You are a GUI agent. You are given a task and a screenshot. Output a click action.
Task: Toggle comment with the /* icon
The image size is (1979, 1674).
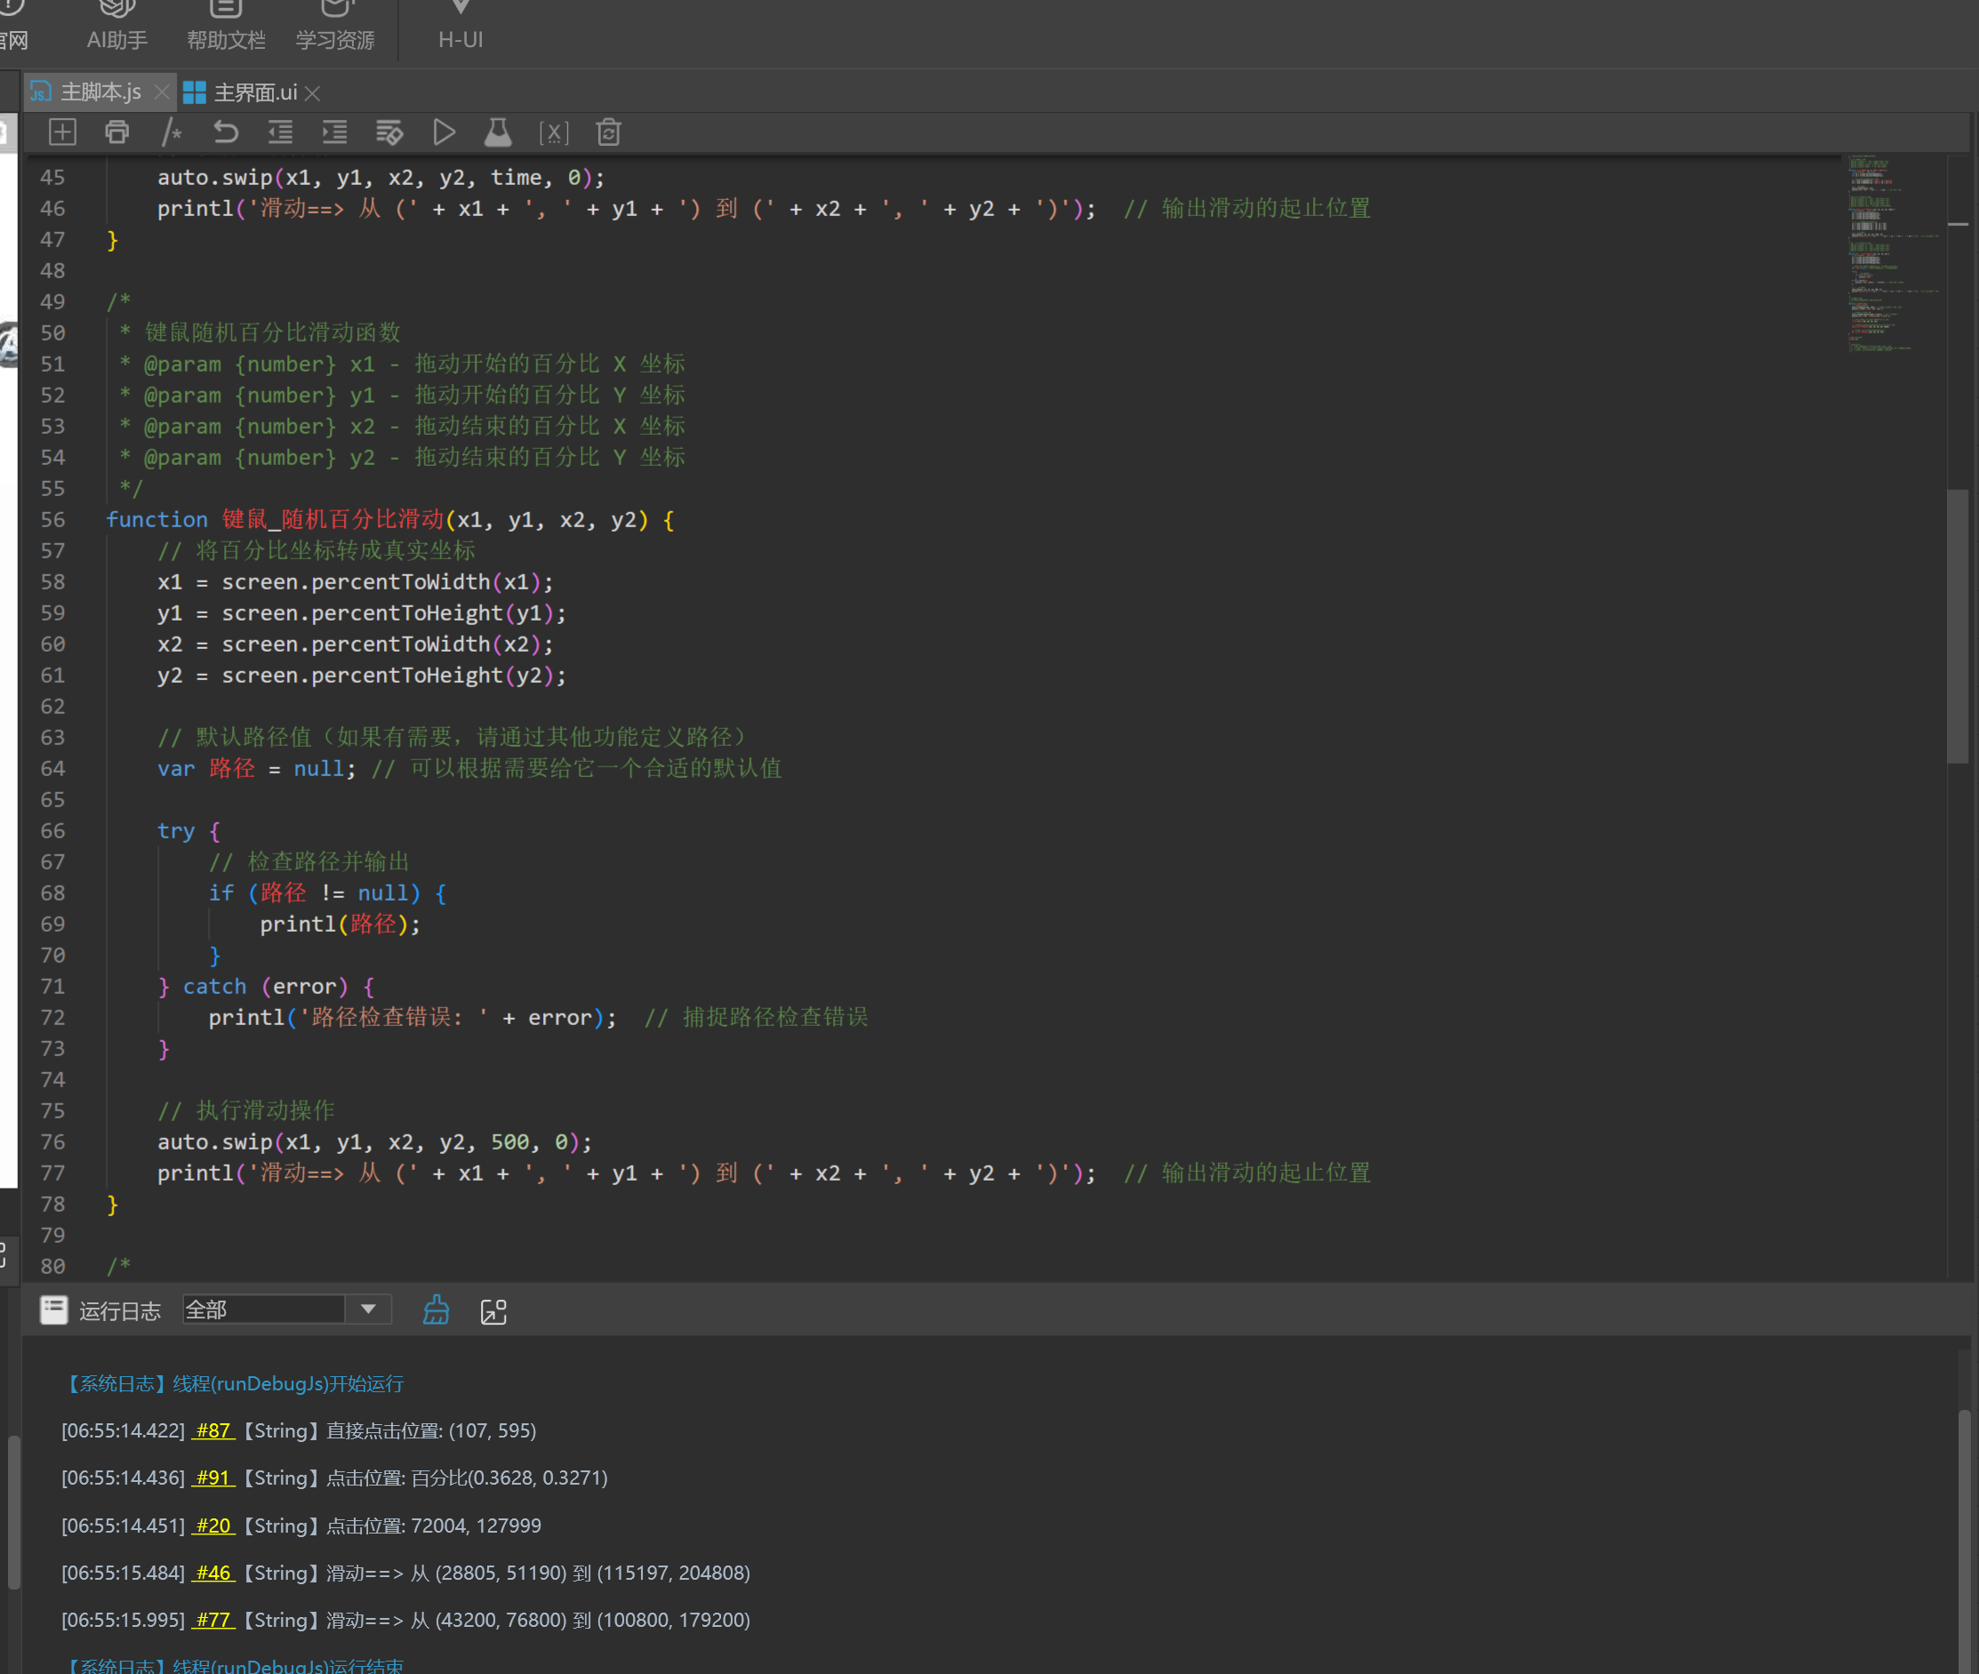172,132
